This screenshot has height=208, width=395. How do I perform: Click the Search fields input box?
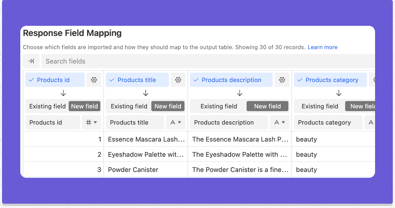pos(203,61)
